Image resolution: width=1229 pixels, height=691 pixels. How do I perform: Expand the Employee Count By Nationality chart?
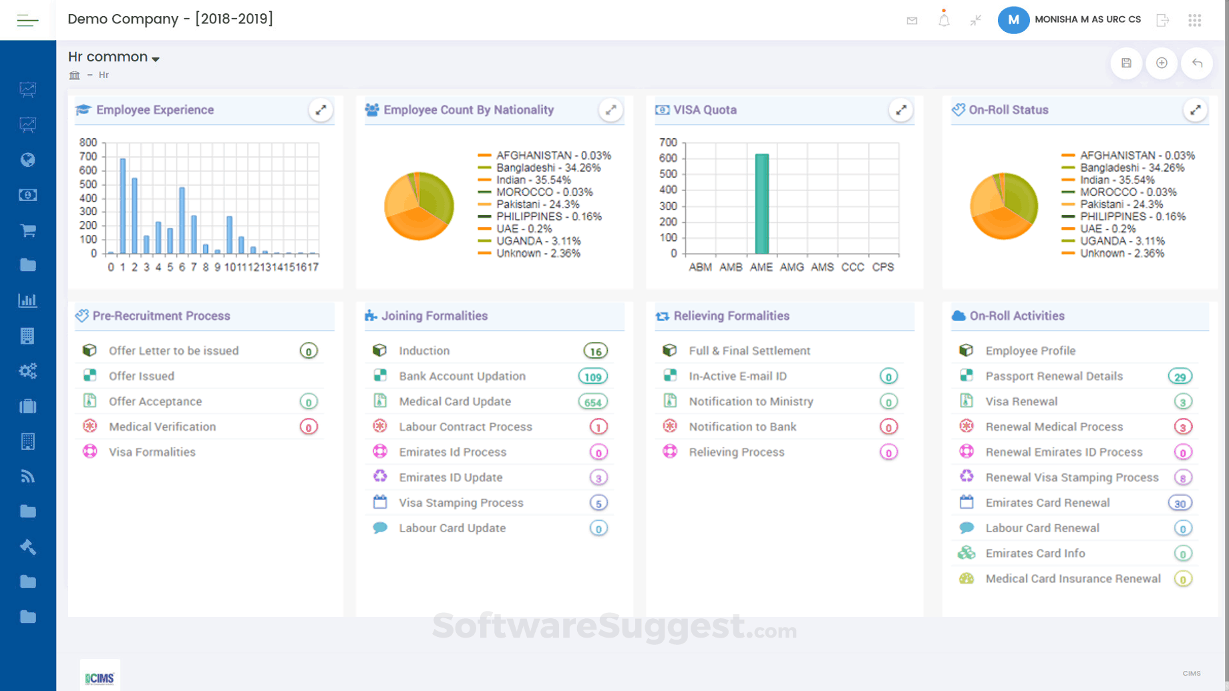click(610, 110)
